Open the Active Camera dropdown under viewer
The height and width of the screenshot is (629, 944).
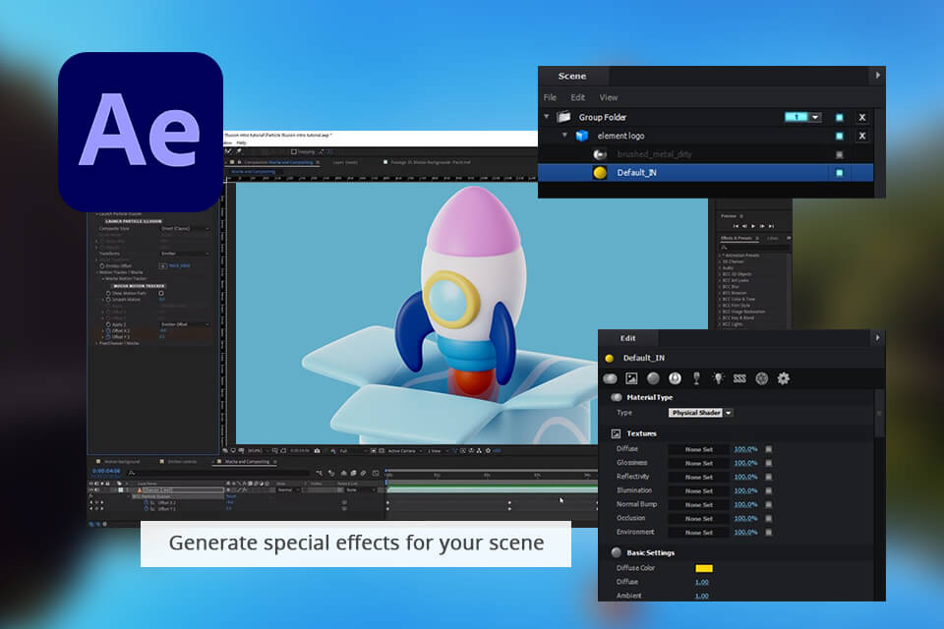pyautogui.click(x=403, y=451)
